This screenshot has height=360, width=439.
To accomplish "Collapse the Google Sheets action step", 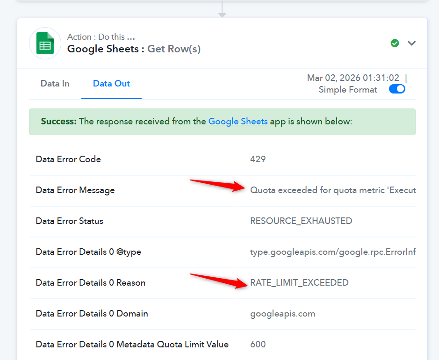I will click(x=411, y=43).
